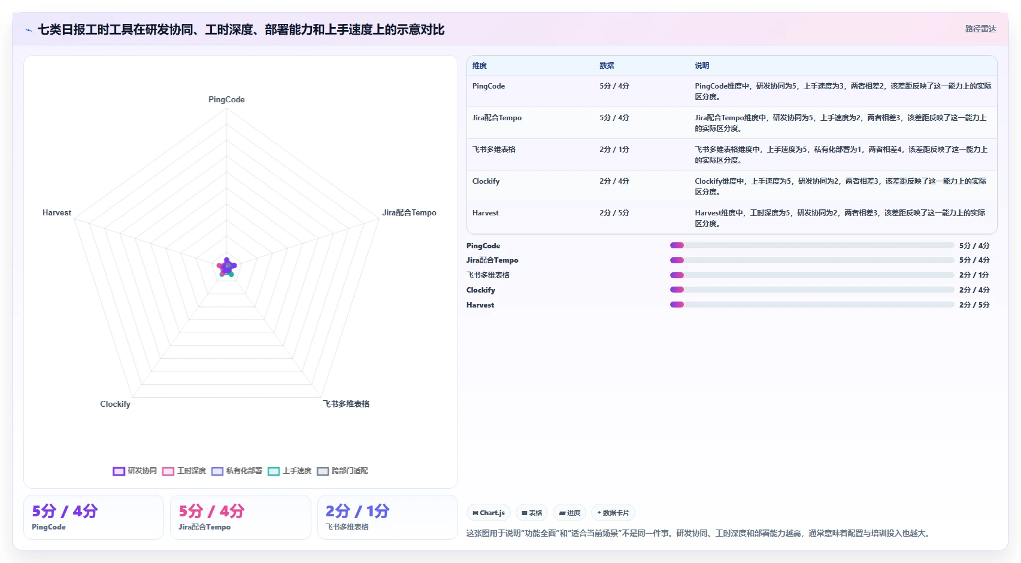Click the Harvest progress bar
Viewport: 1021px width, 563px height.
click(812, 305)
